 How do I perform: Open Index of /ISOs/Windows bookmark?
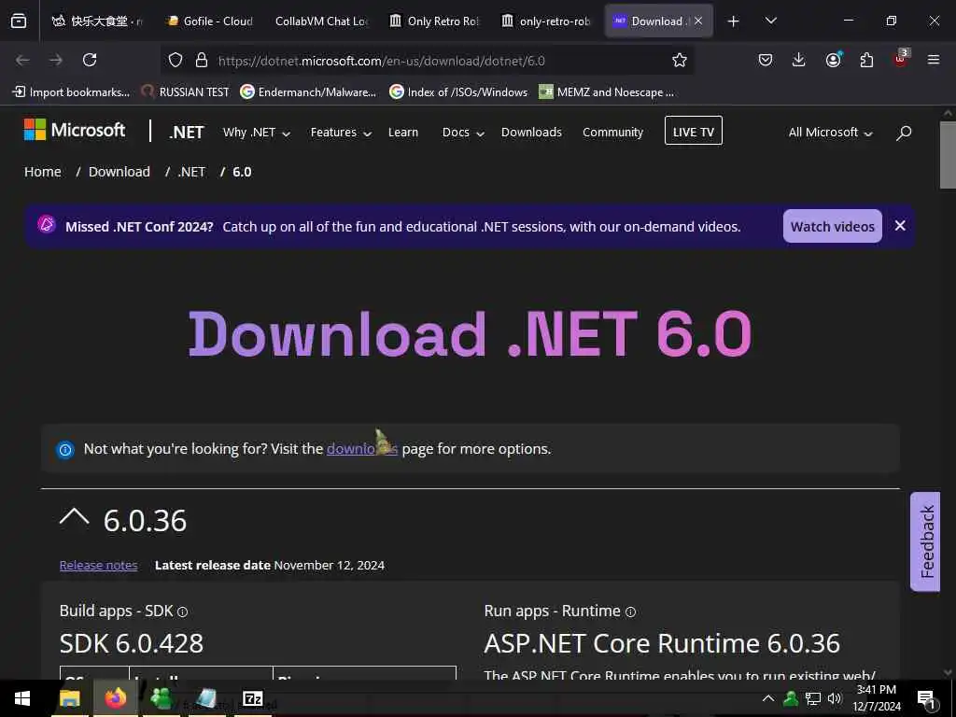click(x=458, y=92)
